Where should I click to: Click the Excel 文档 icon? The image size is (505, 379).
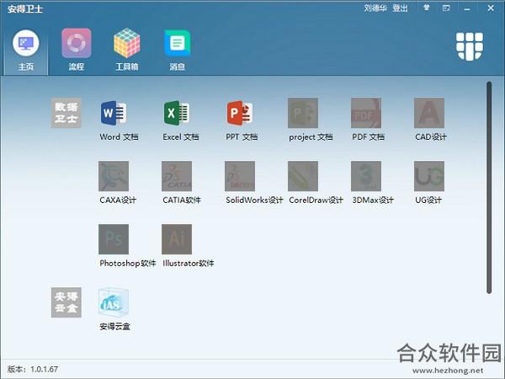pos(177,113)
